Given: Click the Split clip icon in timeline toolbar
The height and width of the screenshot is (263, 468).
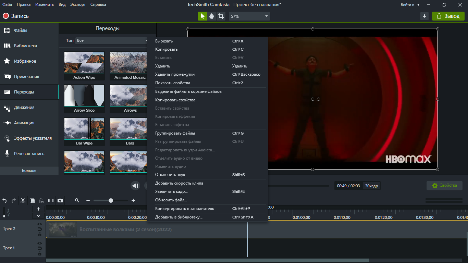Looking at the screenshot, I should coord(51,201).
